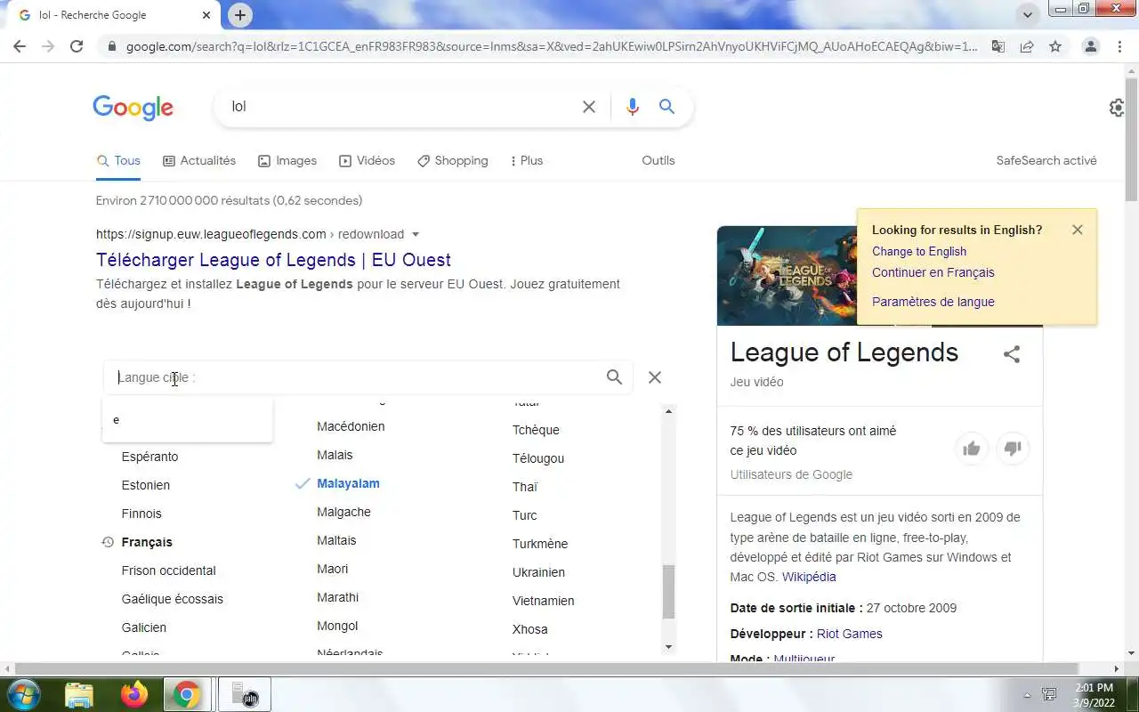Select Vietnamien language
Screen dimensions: 1139x712
point(544,602)
